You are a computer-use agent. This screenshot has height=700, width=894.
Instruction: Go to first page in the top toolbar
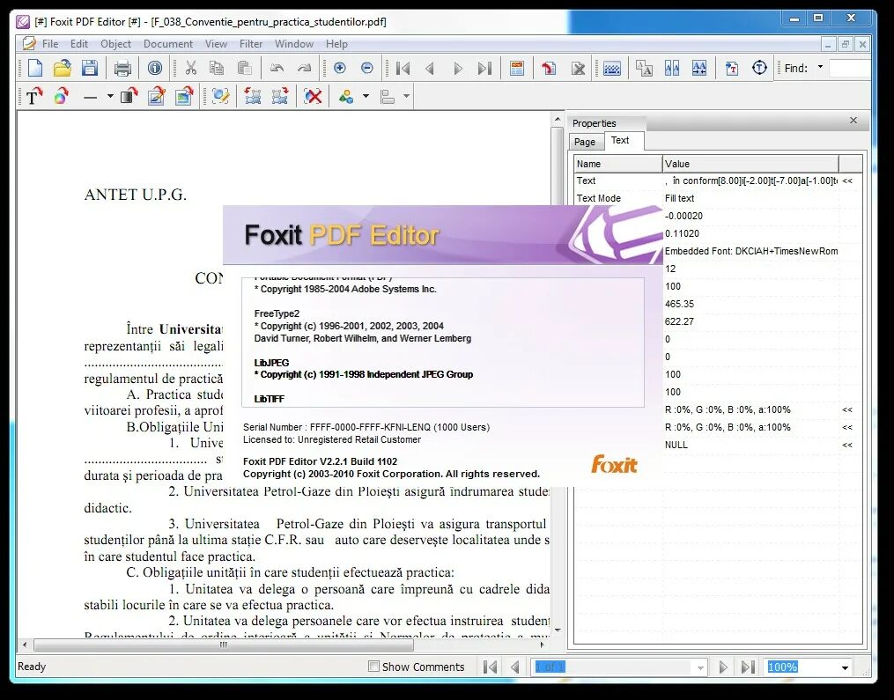pyautogui.click(x=403, y=69)
